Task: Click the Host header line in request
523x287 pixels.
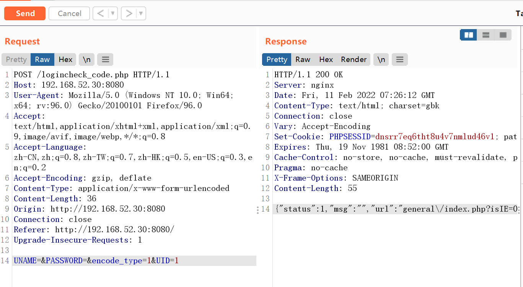Action: tap(69, 85)
